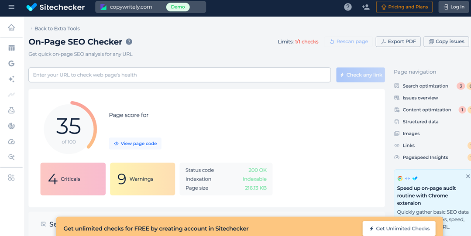The image size is (471, 236).
Task: Jump to Images section
Action: pyautogui.click(x=411, y=133)
